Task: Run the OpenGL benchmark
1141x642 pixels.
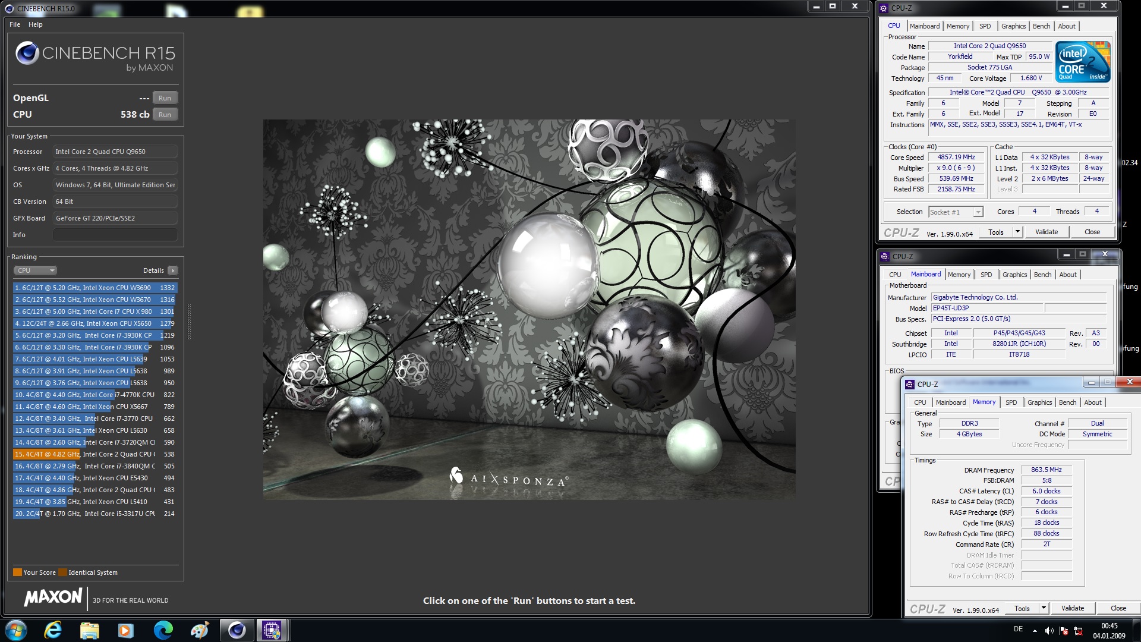Action: coord(165,98)
